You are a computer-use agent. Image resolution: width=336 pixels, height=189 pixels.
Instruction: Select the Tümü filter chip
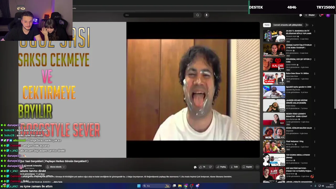click(x=267, y=25)
